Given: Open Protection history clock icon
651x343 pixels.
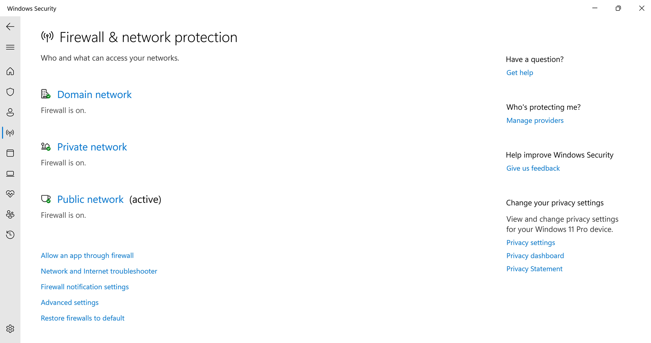Looking at the screenshot, I should point(10,235).
